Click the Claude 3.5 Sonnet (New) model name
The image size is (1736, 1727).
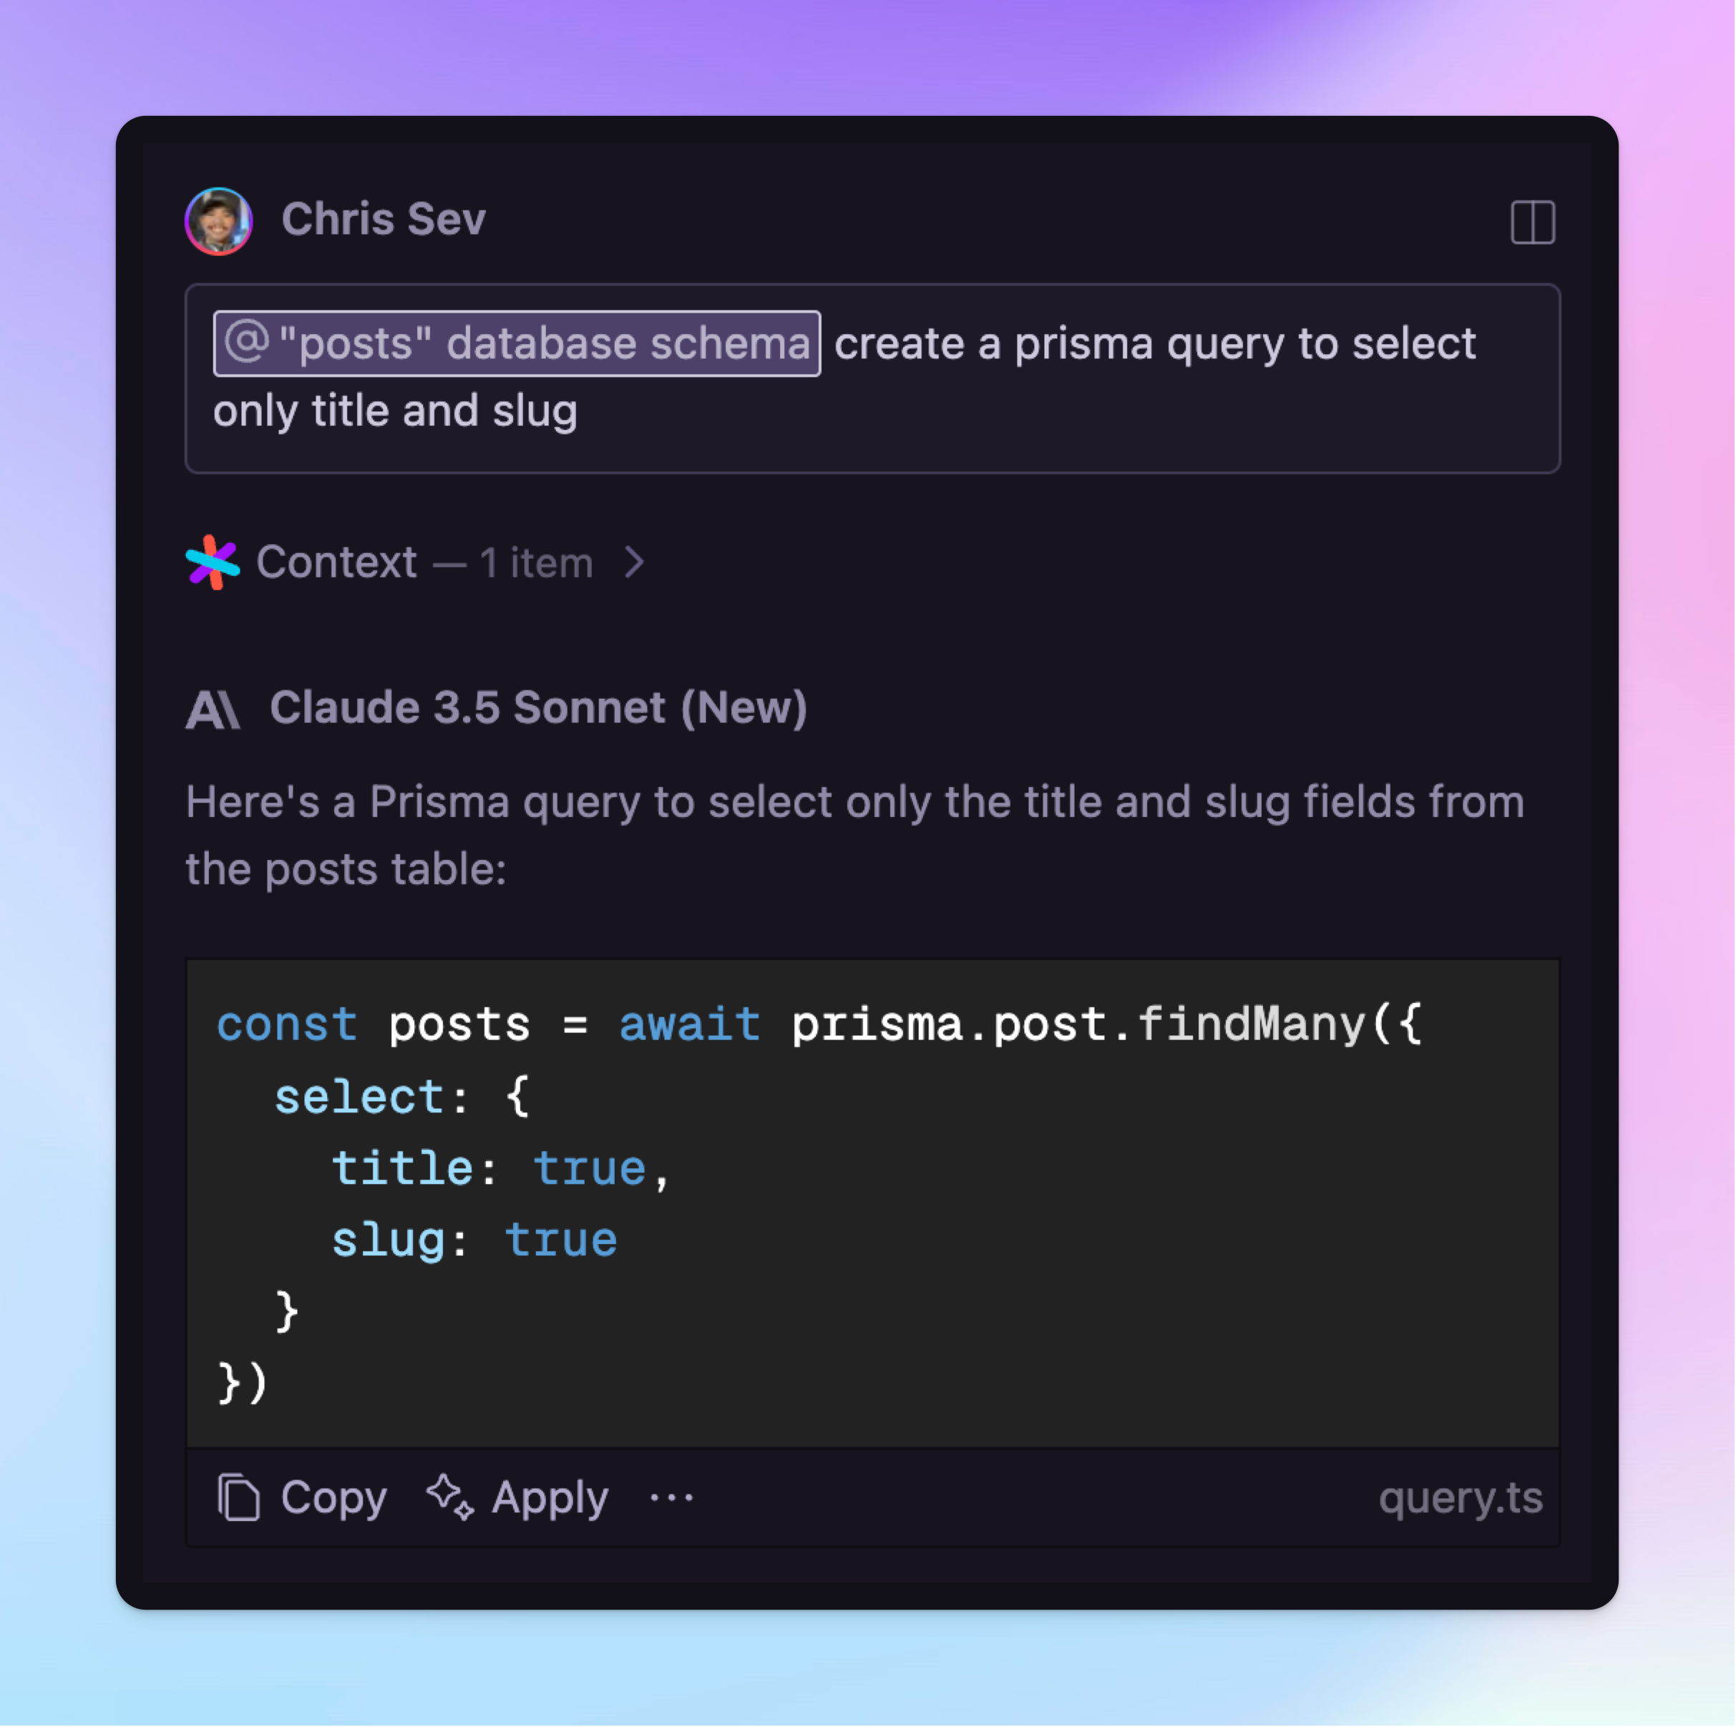coord(538,708)
